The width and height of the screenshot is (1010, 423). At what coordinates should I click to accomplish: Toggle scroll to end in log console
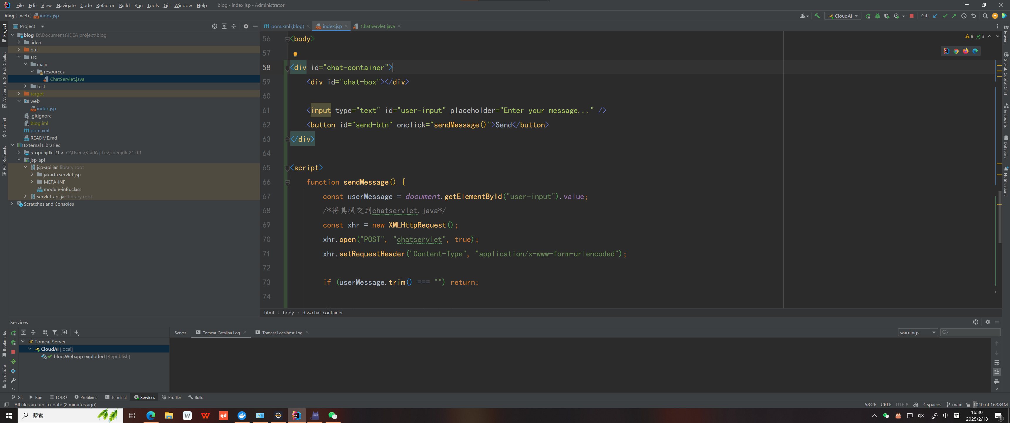pyautogui.click(x=997, y=372)
